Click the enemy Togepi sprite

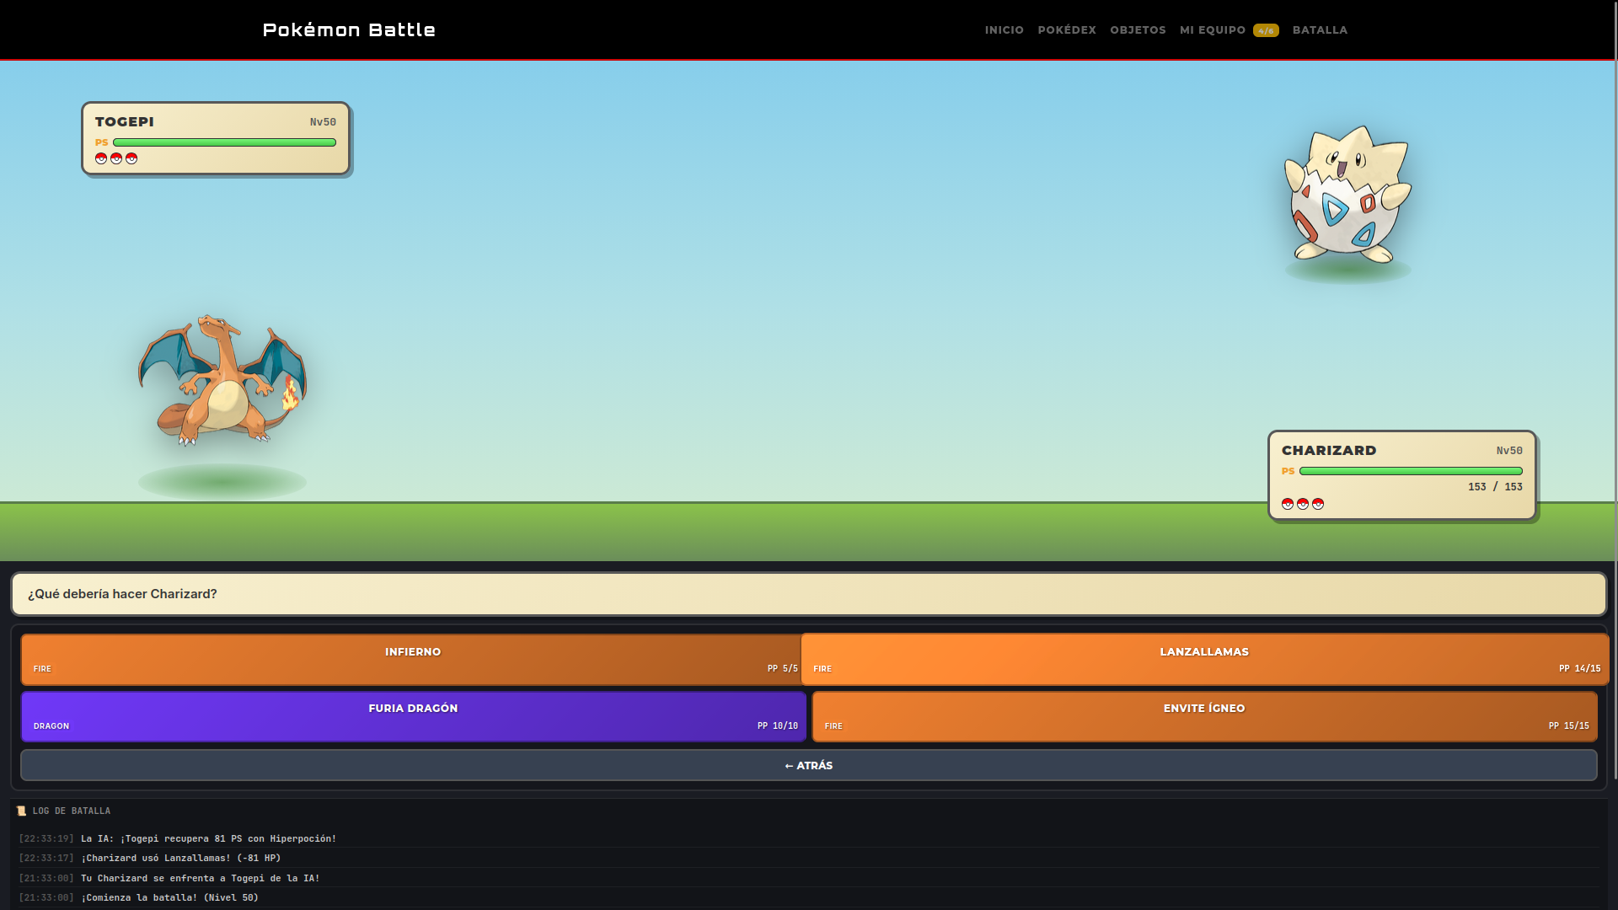click(x=1347, y=195)
